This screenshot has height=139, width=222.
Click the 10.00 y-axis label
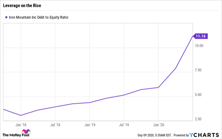200,46
